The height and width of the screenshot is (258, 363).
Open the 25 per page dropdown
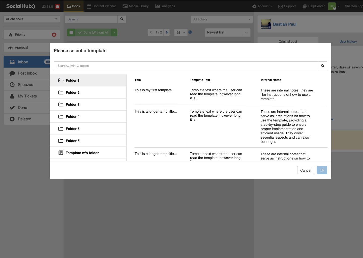click(181, 33)
